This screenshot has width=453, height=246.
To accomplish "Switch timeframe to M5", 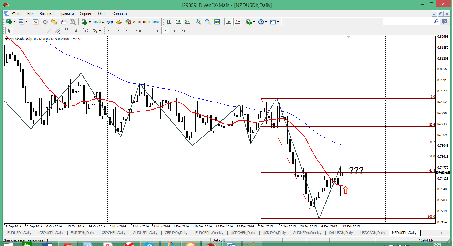I will coord(119,31).
